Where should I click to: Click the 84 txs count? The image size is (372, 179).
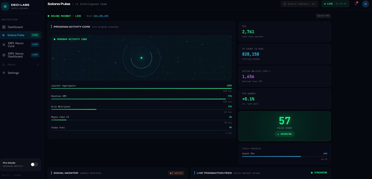(228, 112)
